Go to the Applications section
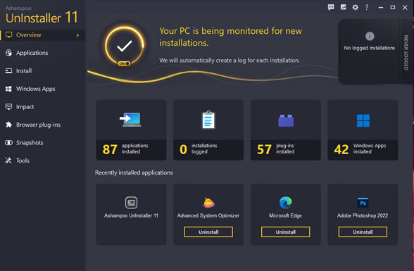 42,53
